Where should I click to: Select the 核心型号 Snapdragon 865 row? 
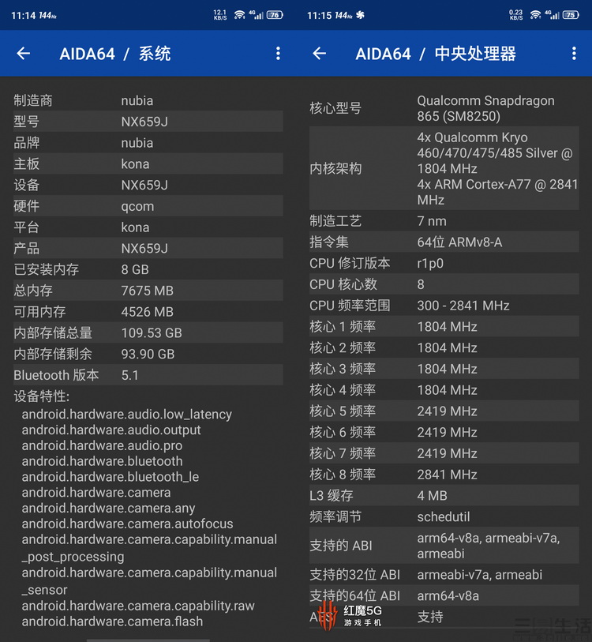444,108
